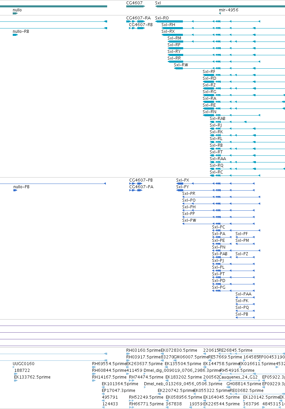Click the RH54916.5prime EST label
This screenshot has width=285, height=409.
(x=237, y=370)
